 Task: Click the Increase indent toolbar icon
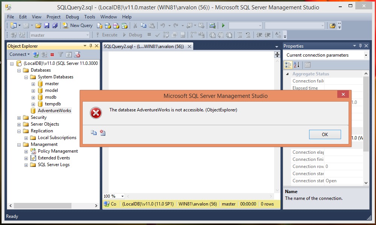coord(268,35)
